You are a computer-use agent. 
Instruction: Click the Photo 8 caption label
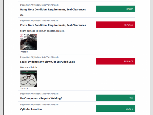tap(24, 52)
